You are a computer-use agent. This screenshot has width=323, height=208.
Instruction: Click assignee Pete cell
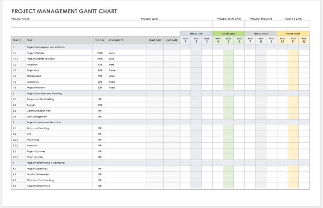click(x=127, y=65)
